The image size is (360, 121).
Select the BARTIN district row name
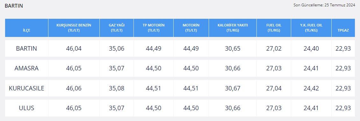click(x=26, y=48)
